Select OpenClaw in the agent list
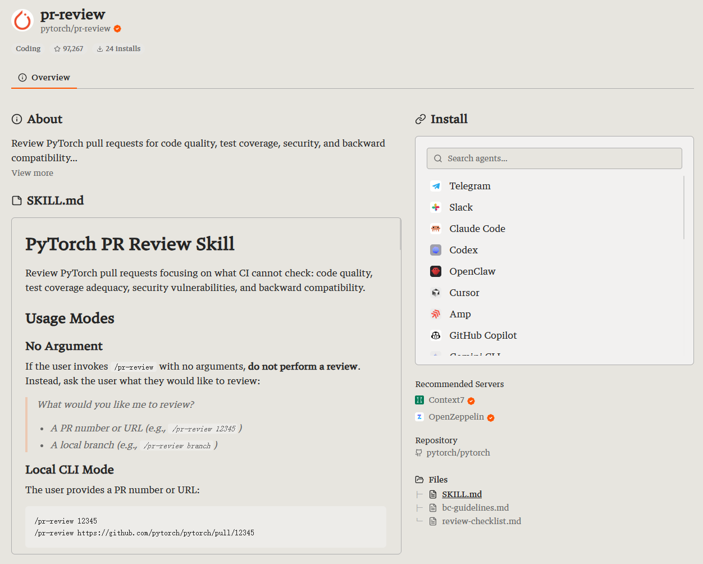 [554, 271]
